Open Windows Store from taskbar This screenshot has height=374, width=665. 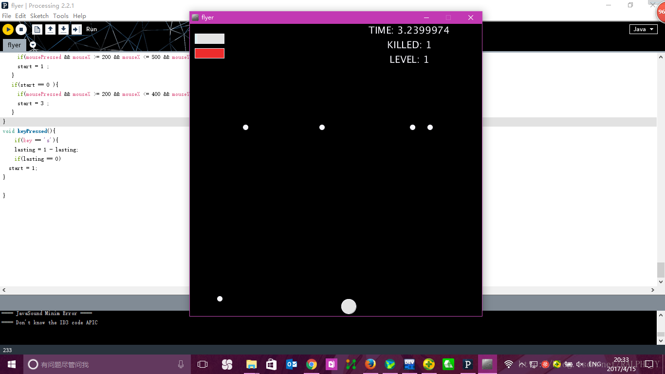pyautogui.click(x=272, y=364)
